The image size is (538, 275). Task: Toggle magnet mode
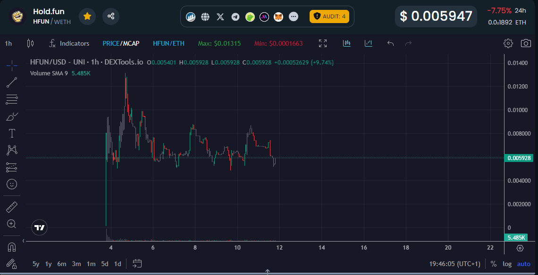tap(12, 247)
